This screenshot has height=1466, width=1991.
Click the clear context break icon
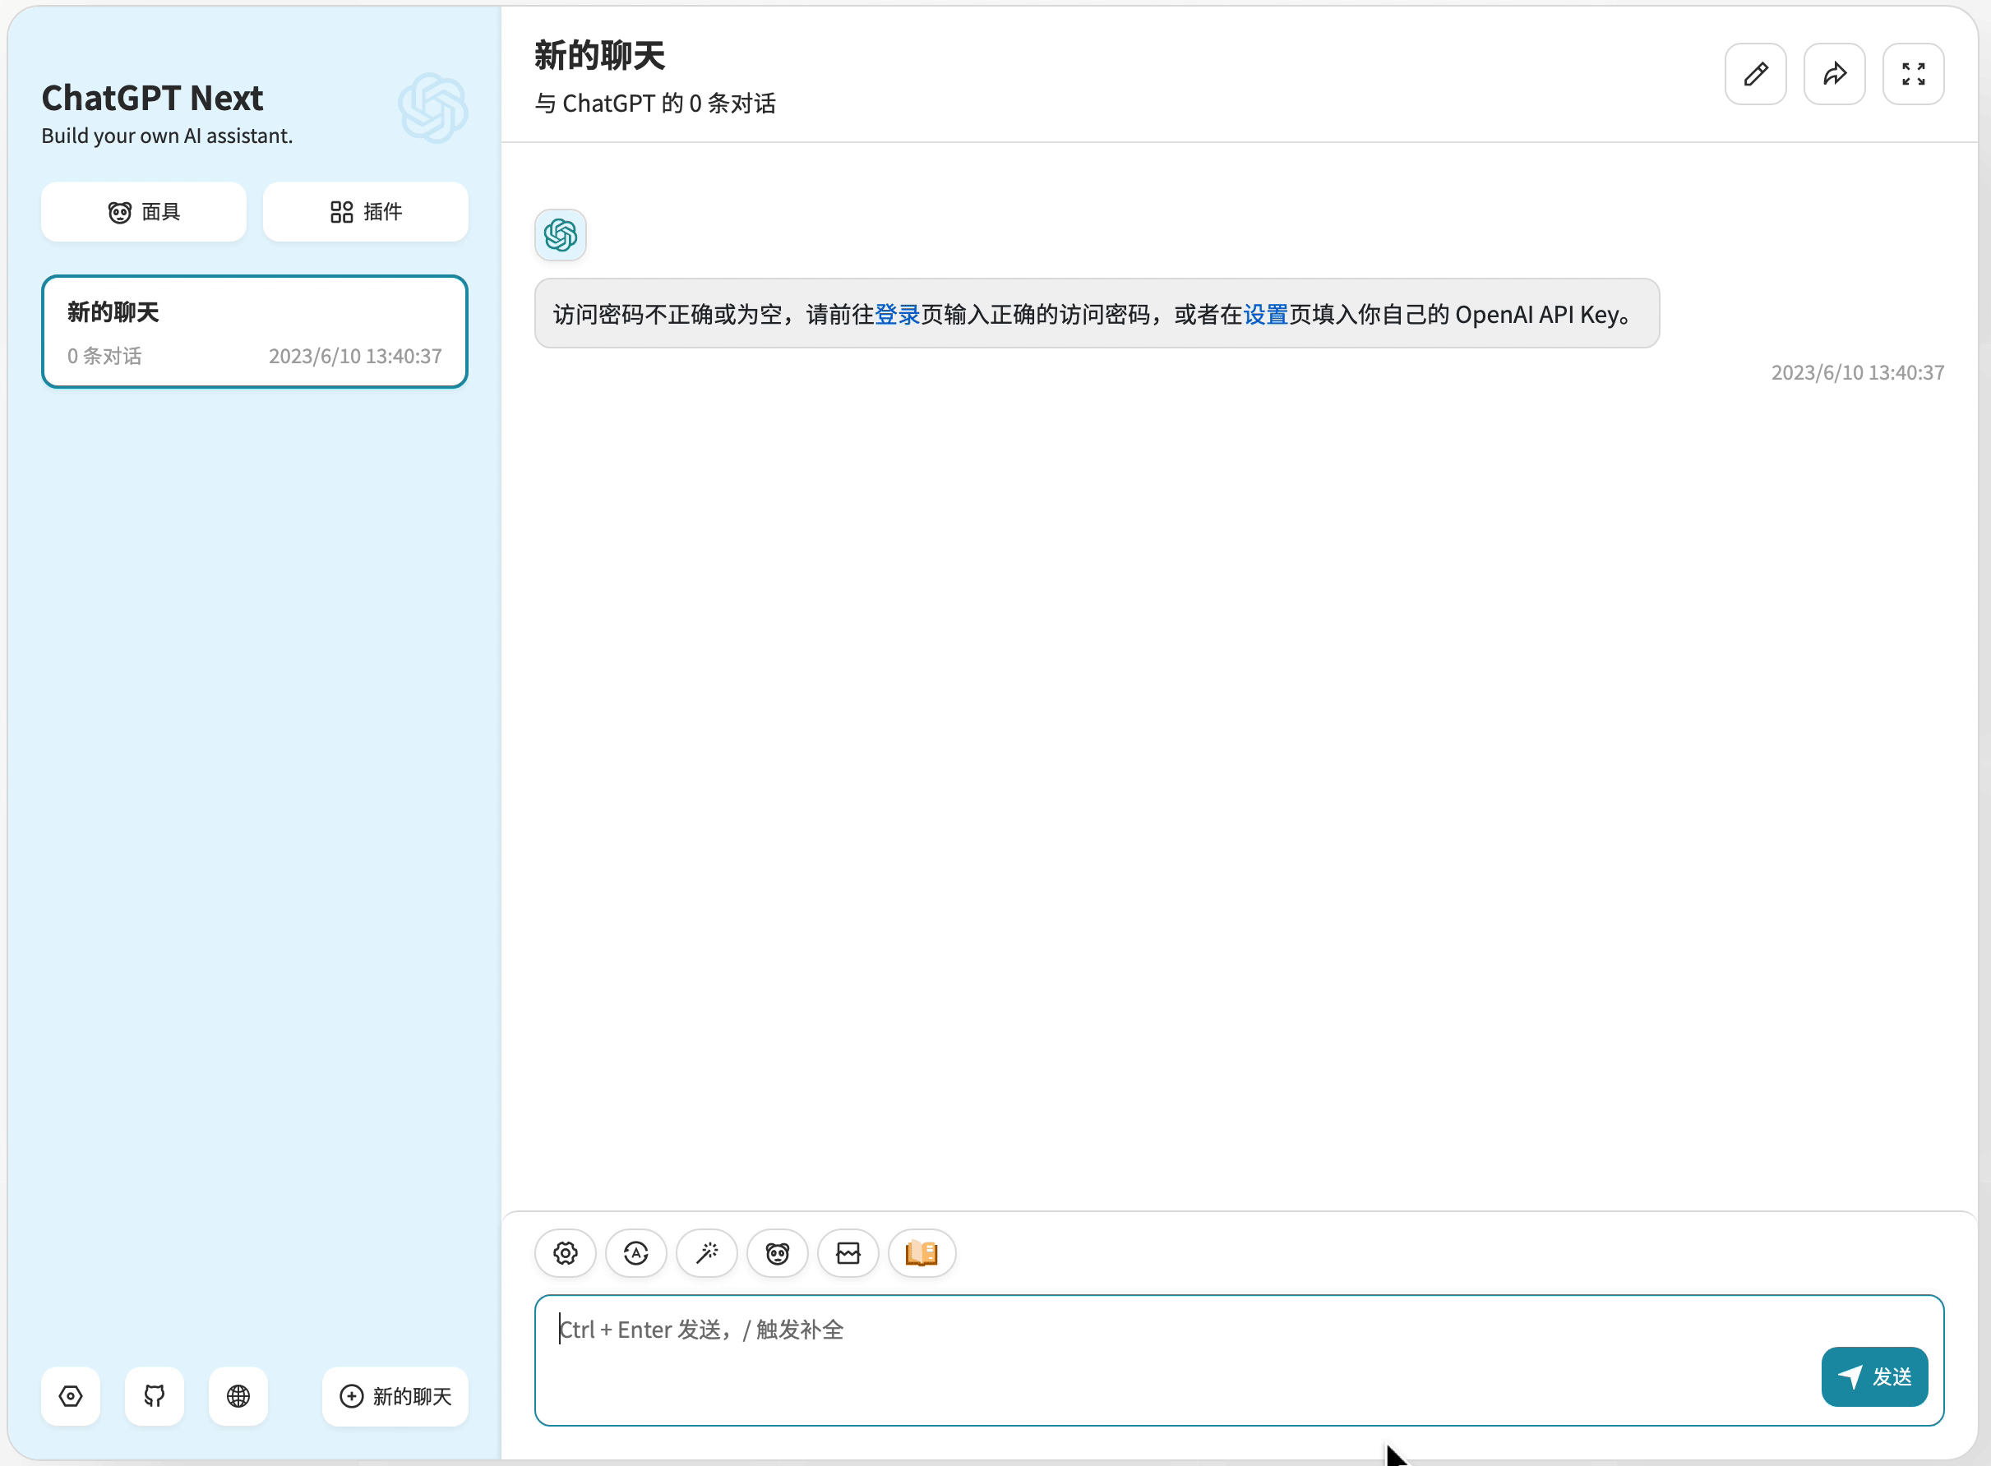coord(848,1253)
